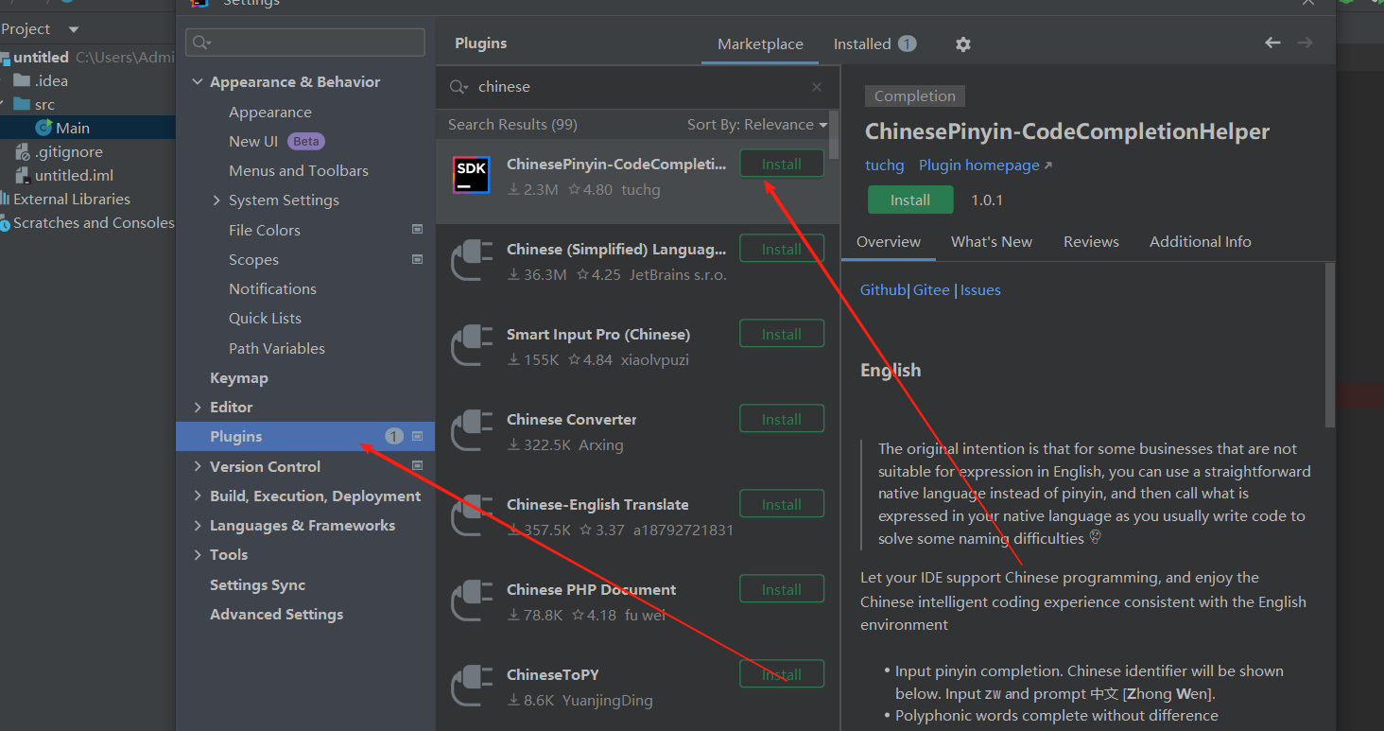The image size is (1384, 731).
Task: Click the .gitignore file icon
Action: [23, 151]
